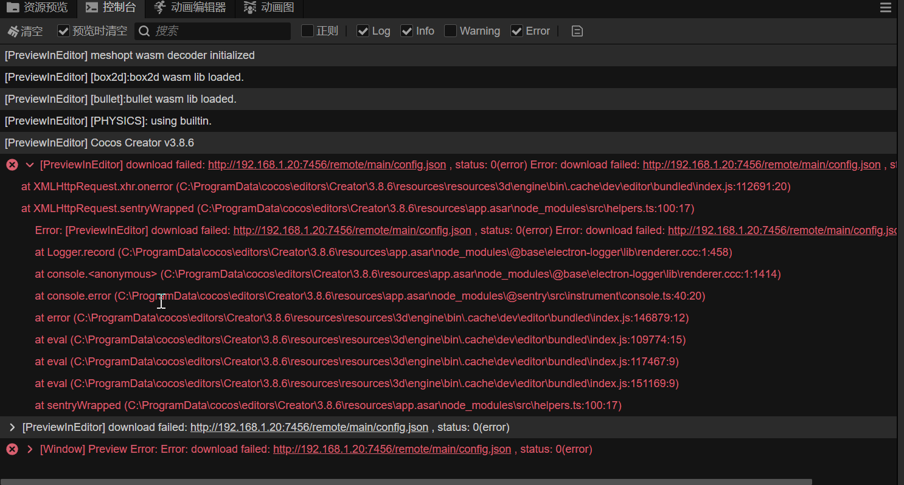Viewport: 904px width, 485px height.
Task: Open the 动画图 tab
Action: [269, 8]
